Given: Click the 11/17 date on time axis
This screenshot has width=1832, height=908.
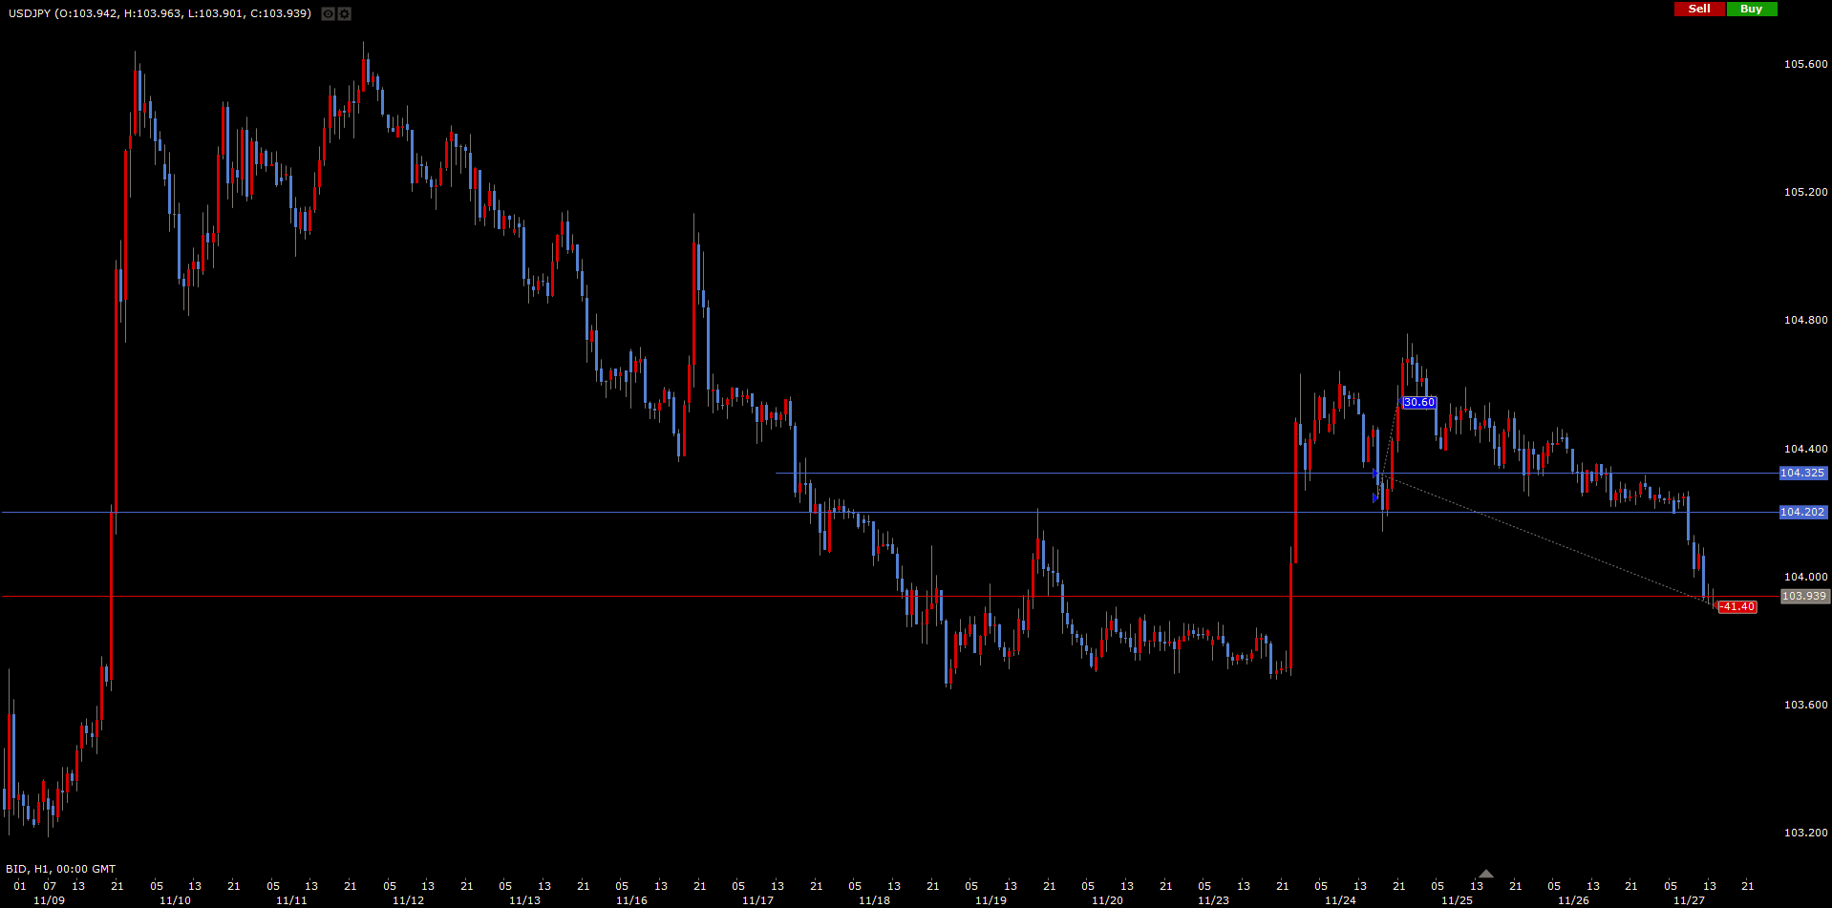Looking at the screenshot, I should click(x=757, y=900).
